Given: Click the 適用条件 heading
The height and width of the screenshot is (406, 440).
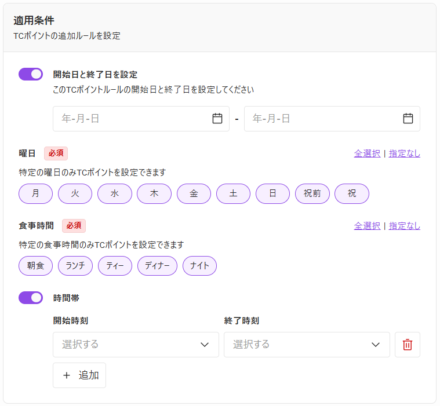Looking at the screenshot, I should coord(34,20).
